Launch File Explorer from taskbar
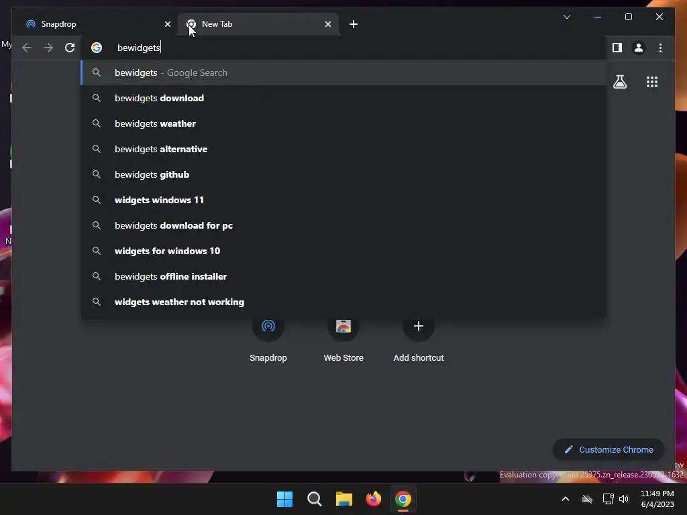The height and width of the screenshot is (515, 687). click(x=344, y=499)
